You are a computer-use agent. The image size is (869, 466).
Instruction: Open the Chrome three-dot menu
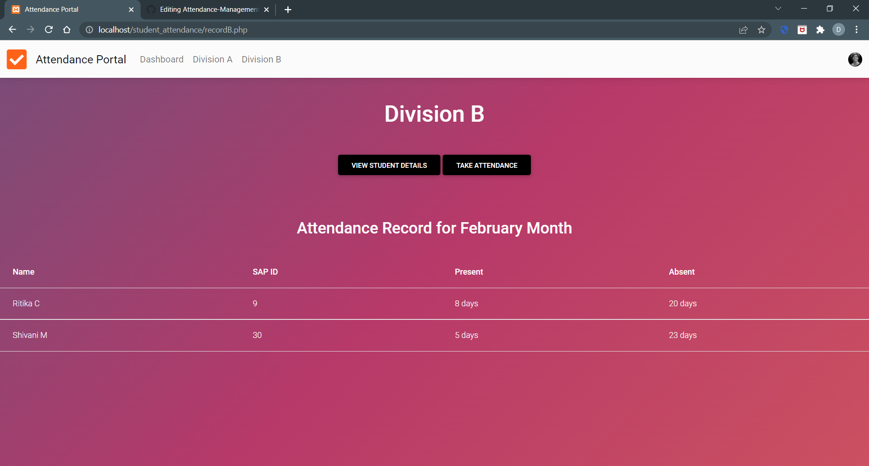[856, 29]
